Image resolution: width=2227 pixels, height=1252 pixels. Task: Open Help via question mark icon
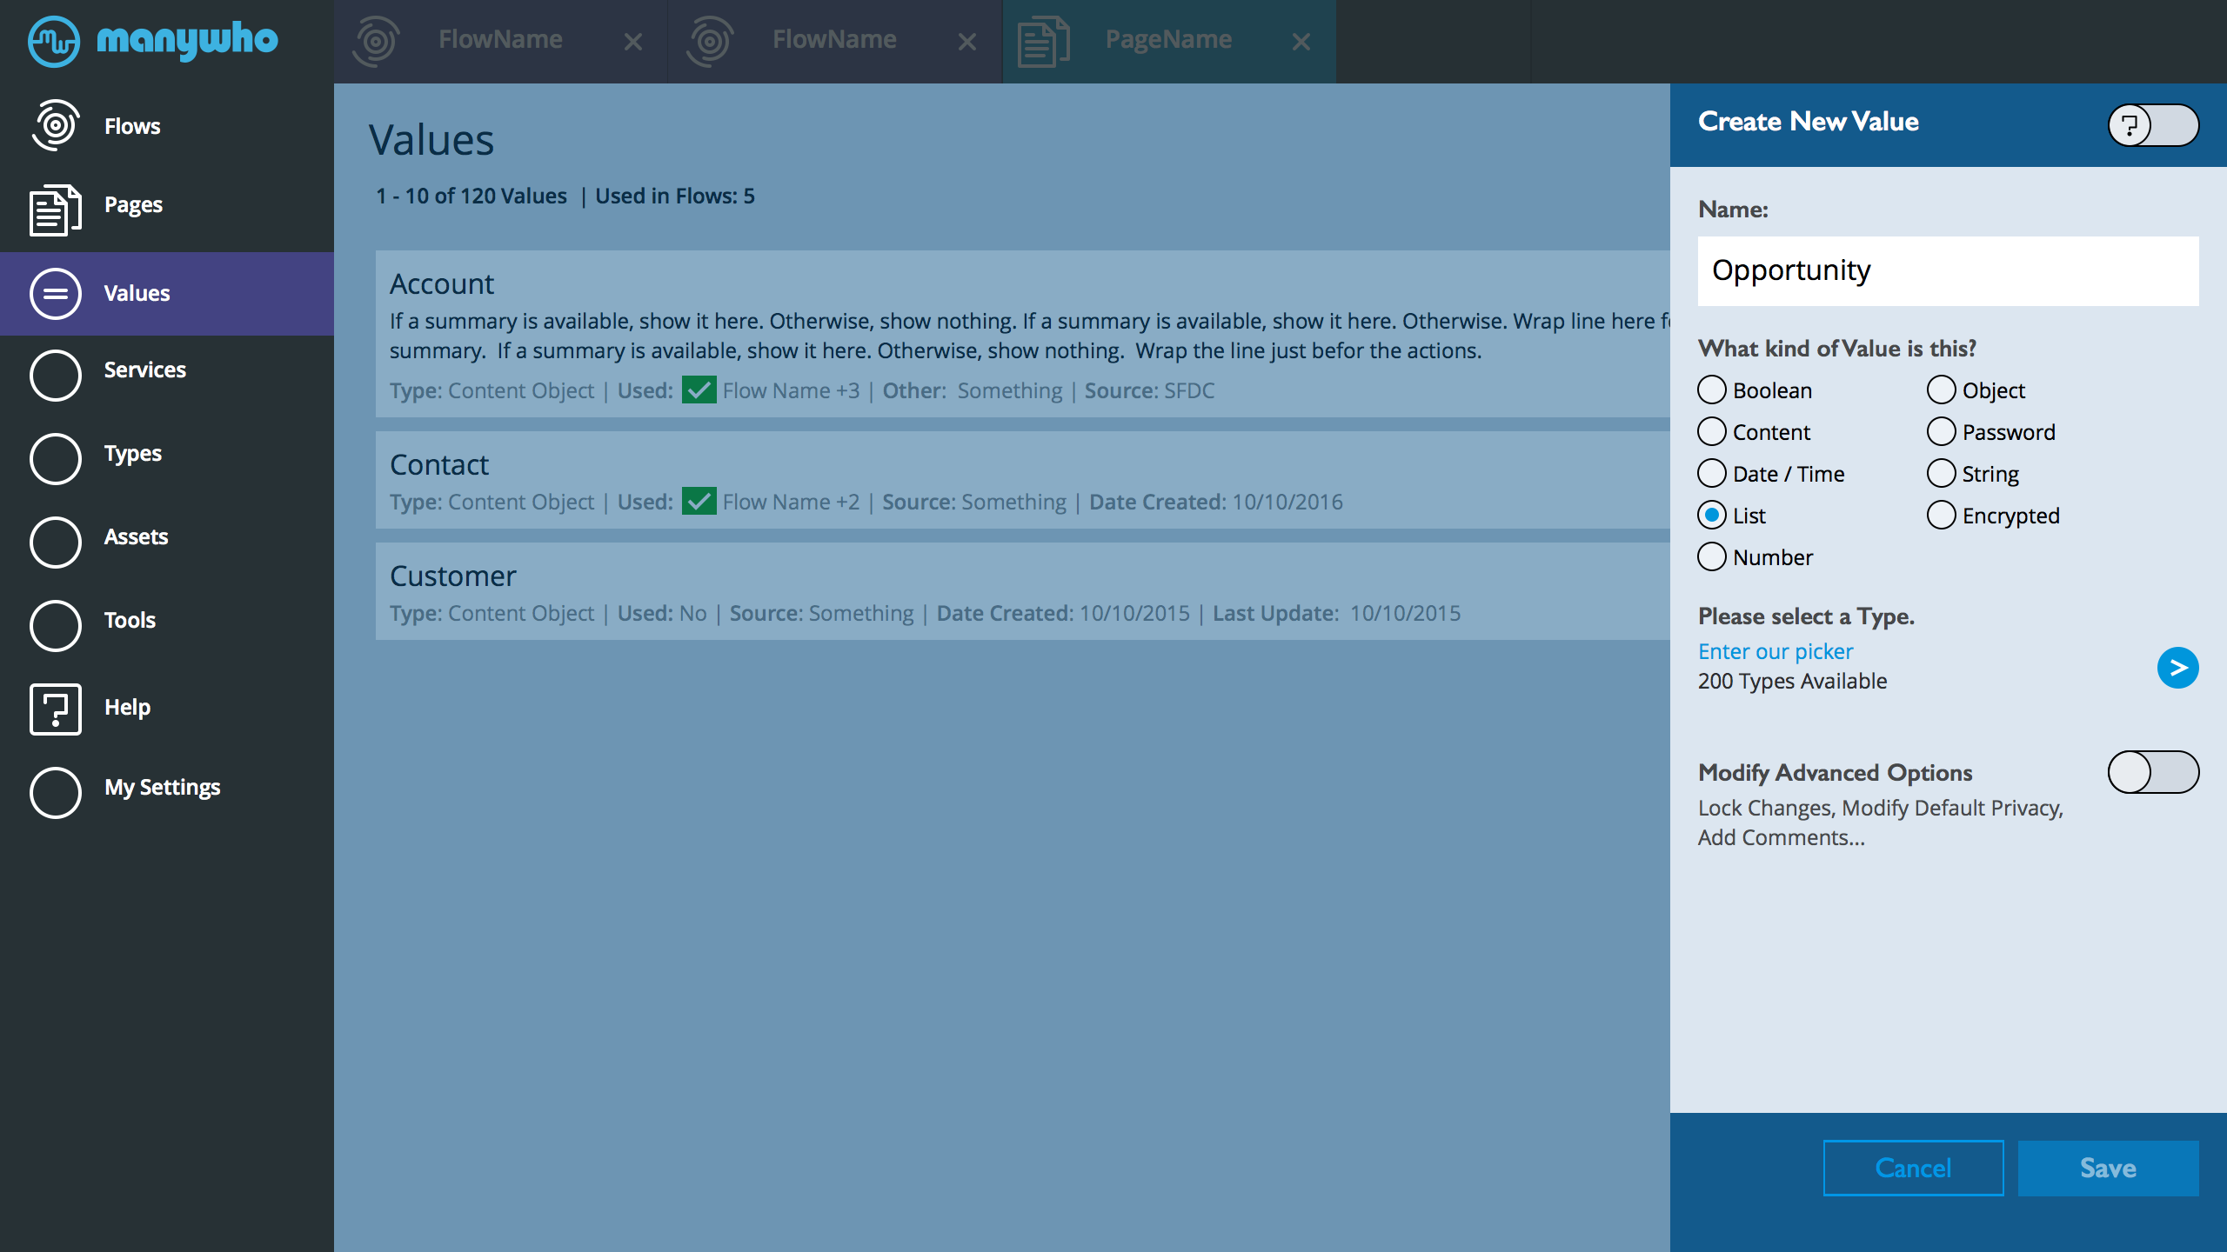coord(56,709)
